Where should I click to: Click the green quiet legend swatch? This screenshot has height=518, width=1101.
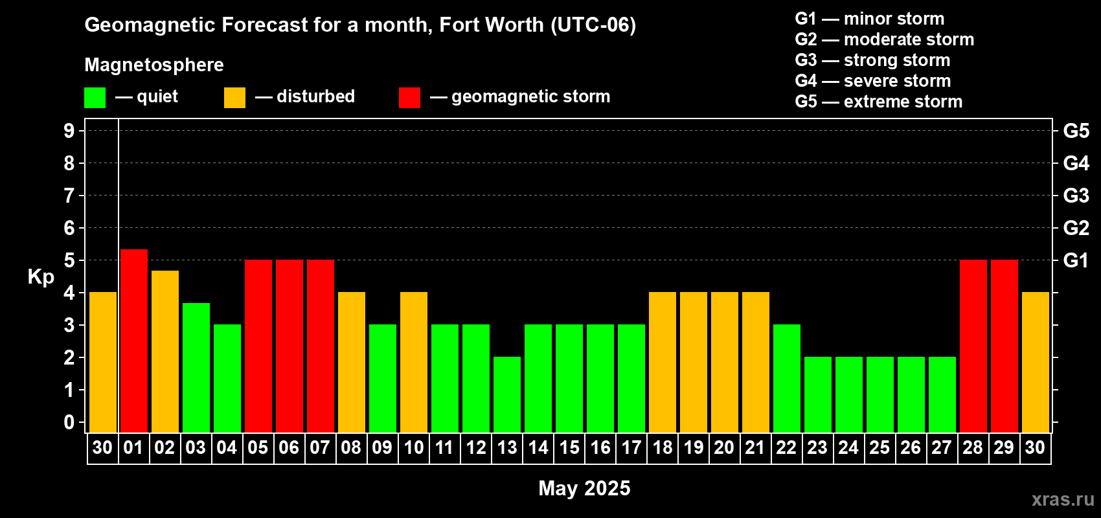pos(95,98)
